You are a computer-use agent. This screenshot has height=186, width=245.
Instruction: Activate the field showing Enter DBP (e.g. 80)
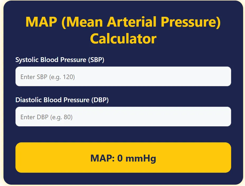(x=123, y=117)
